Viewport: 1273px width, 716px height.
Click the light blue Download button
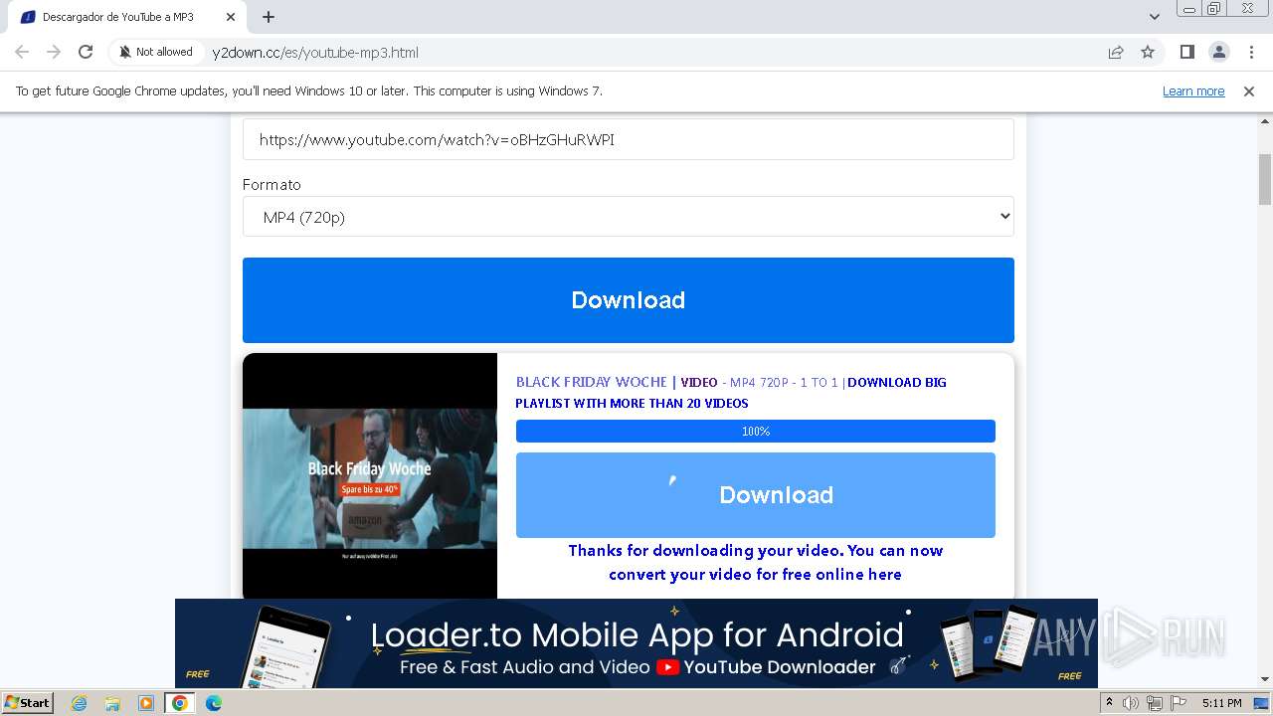[x=756, y=495]
